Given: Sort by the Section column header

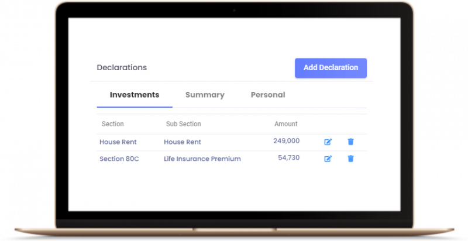Looking at the screenshot, I should (x=112, y=124).
